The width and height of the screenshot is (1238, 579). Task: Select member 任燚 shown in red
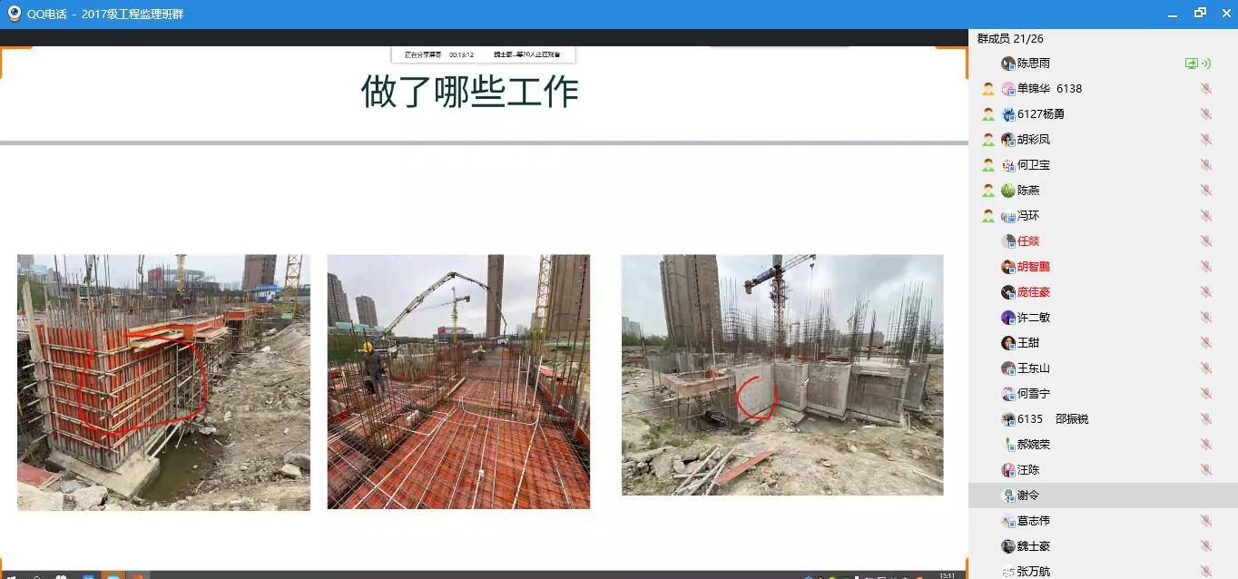click(1028, 241)
